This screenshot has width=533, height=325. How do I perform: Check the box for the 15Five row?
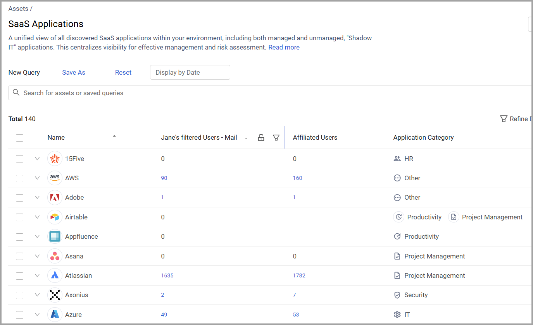click(x=20, y=159)
